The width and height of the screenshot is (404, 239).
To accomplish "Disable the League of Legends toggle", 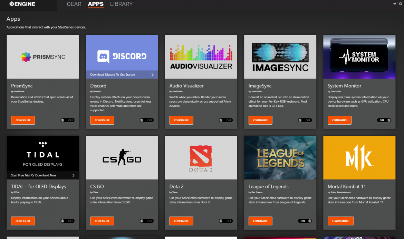I will [305, 221].
